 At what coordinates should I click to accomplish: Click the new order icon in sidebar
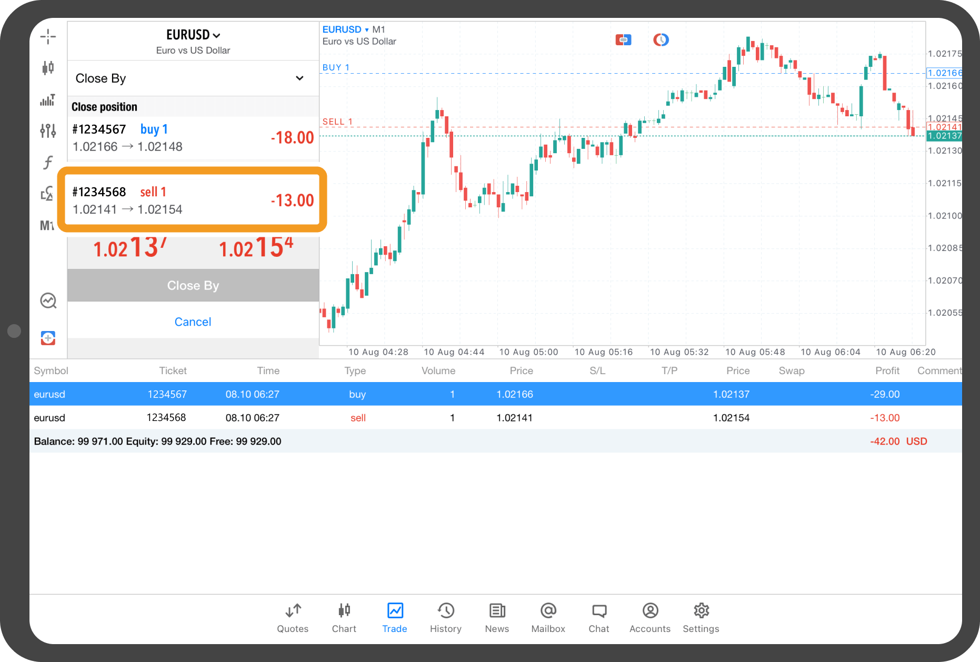48,338
